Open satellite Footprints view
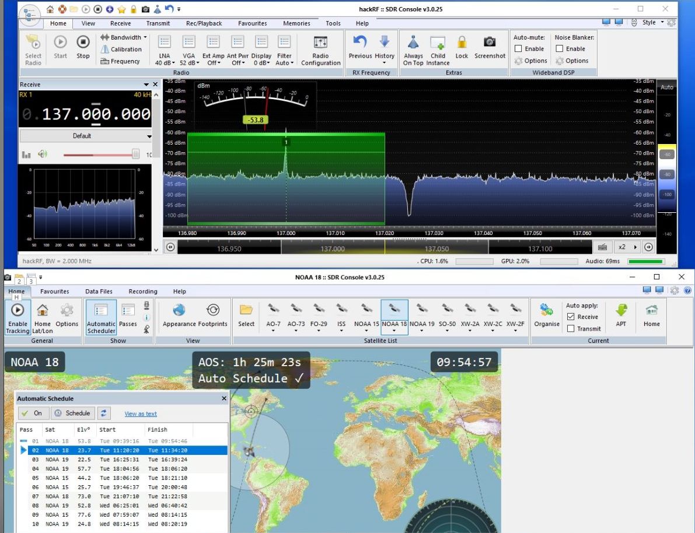The width and height of the screenshot is (695, 533). [x=213, y=310]
